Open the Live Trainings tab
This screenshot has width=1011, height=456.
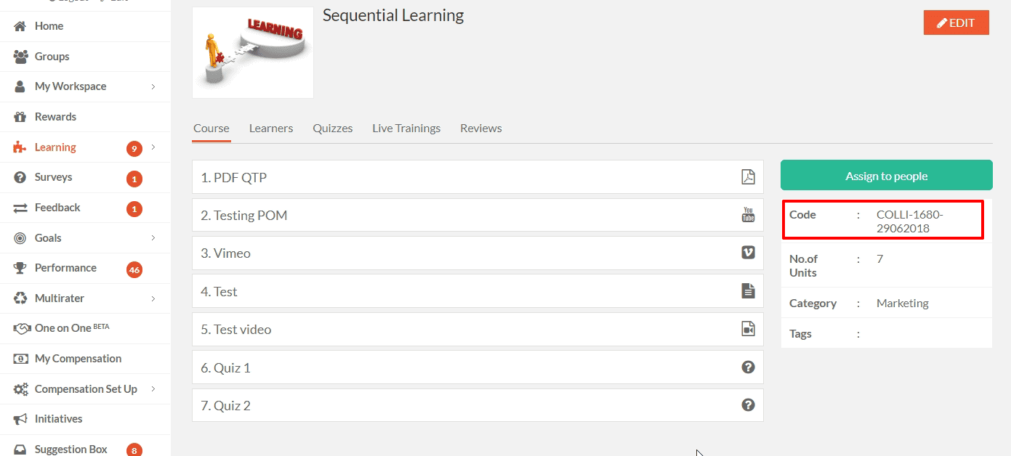click(x=406, y=128)
